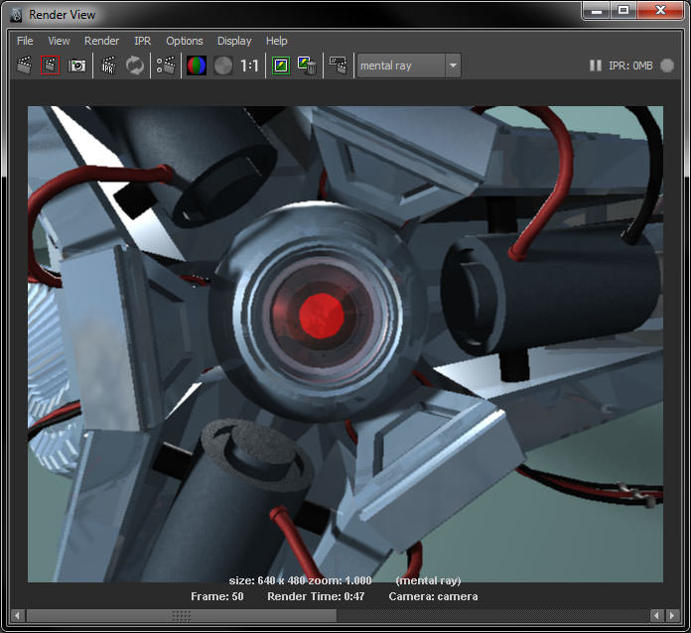Click the rendered robot eye image
The width and height of the screenshot is (691, 633).
[345, 344]
